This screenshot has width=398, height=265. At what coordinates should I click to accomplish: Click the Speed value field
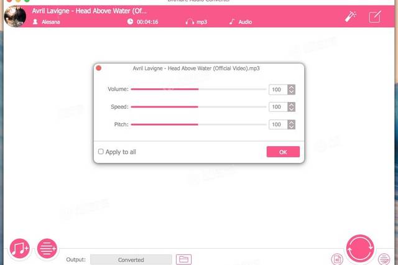pyautogui.click(x=278, y=107)
